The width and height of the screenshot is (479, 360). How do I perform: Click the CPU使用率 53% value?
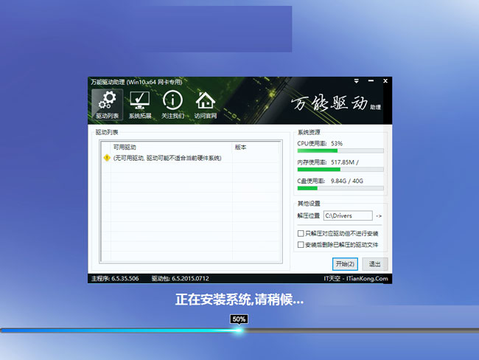337,143
